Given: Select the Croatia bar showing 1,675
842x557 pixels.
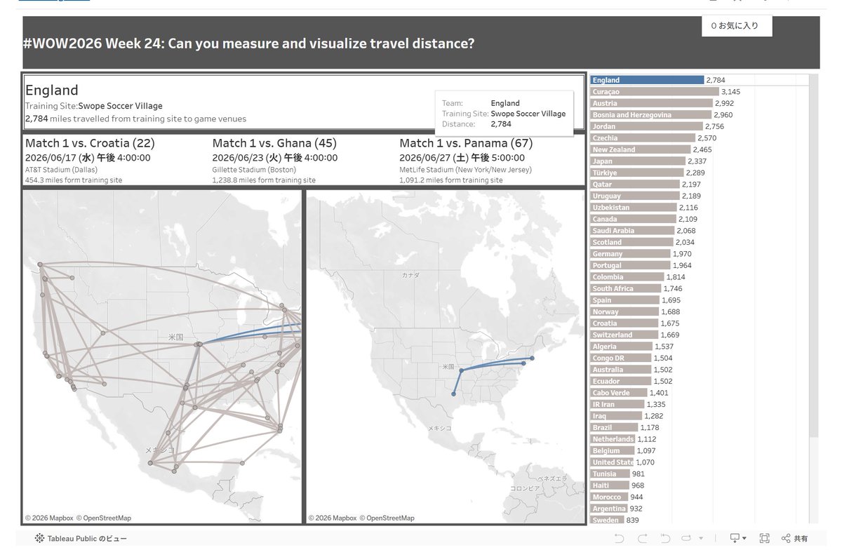Looking at the screenshot, I should [624, 323].
